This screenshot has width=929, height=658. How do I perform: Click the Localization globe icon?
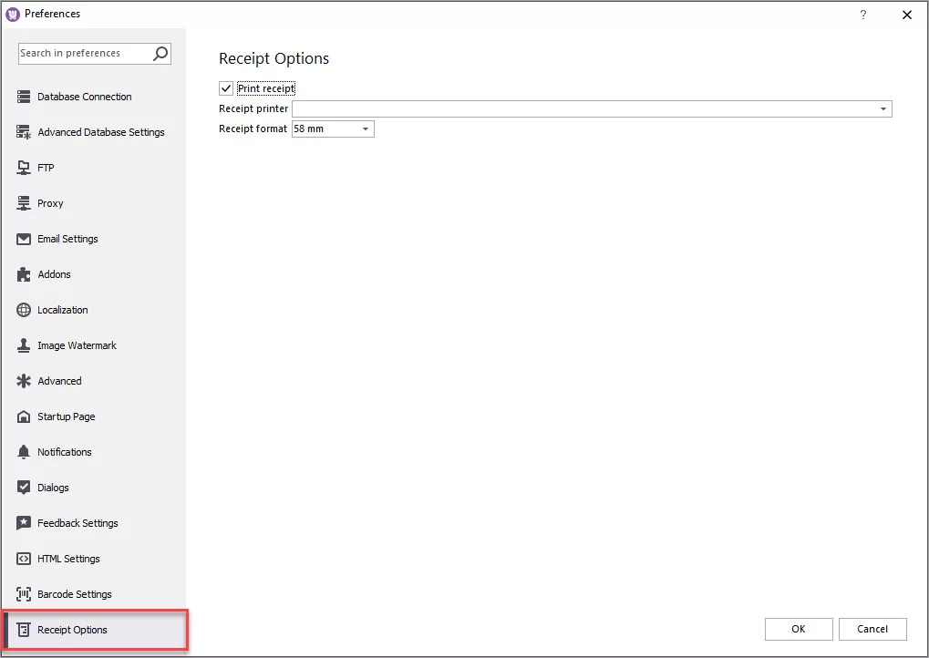[x=24, y=310]
